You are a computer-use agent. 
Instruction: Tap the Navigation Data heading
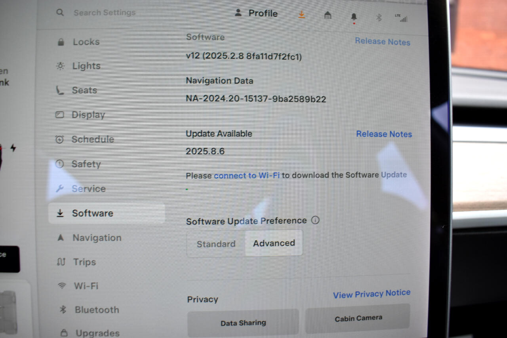(x=219, y=81)
